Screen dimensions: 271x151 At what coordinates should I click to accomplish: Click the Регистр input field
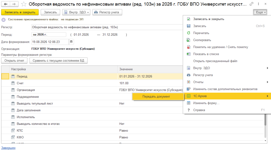tap(107, 27)
